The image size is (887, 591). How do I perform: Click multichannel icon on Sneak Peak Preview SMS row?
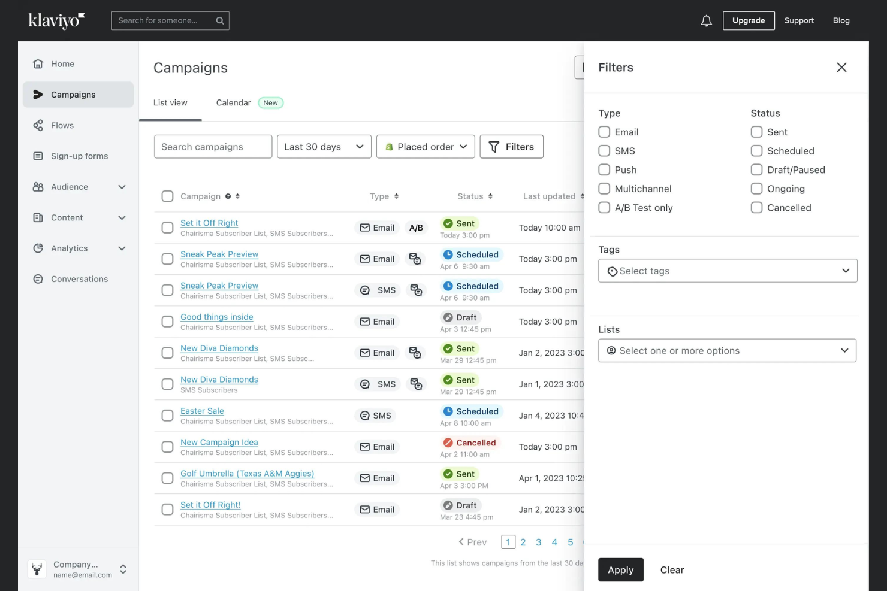tap(416, 290)
